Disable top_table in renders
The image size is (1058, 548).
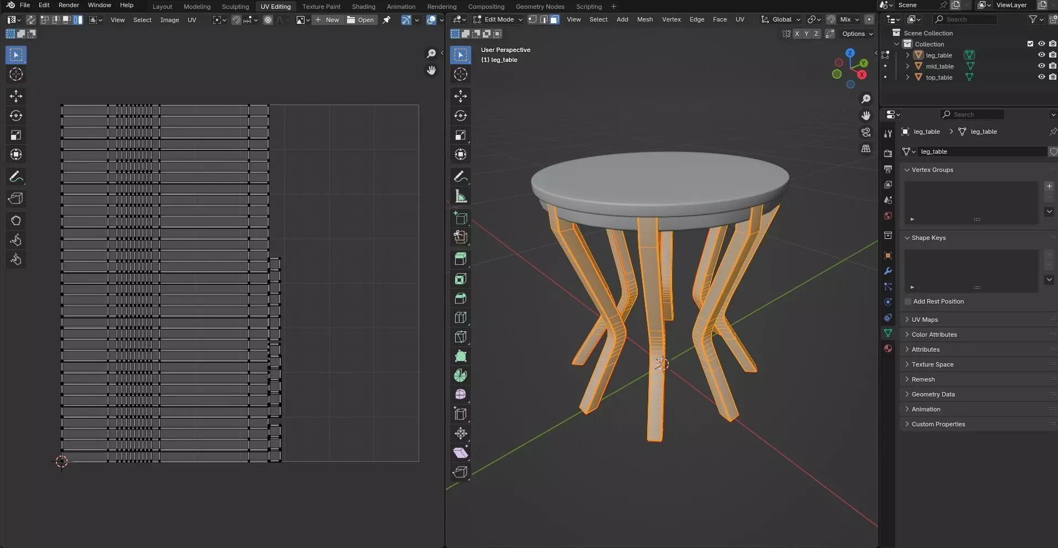(1052, 77)
